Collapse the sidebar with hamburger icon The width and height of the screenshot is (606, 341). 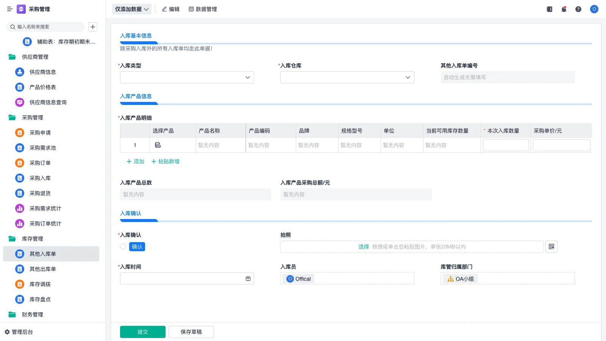click(x=9, y=9)
